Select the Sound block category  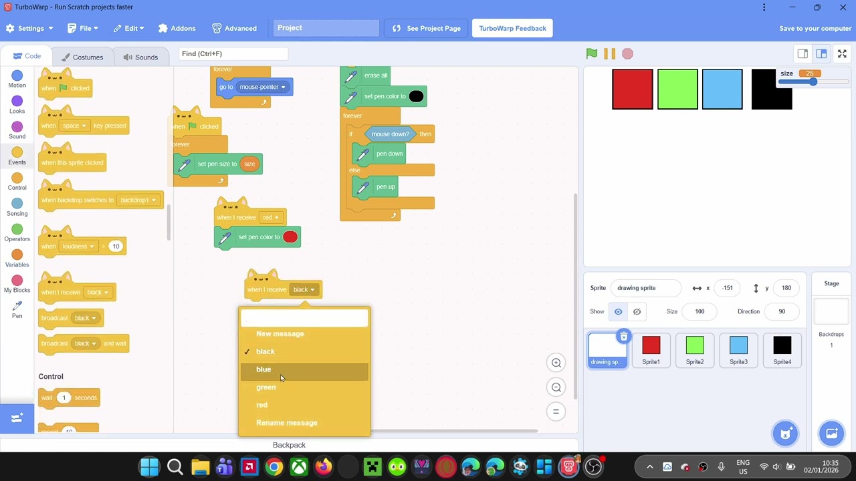[x=17, y=130]
